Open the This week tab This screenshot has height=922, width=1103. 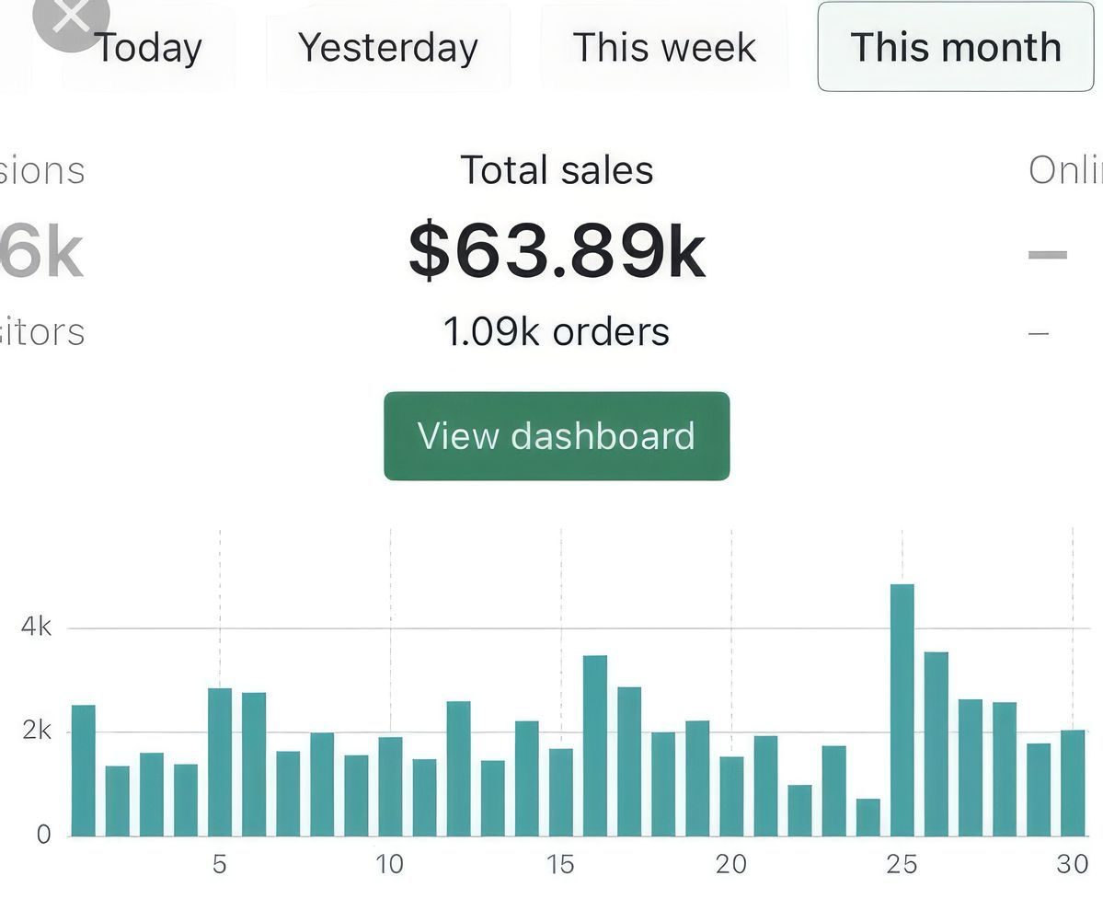click(664, 48)
